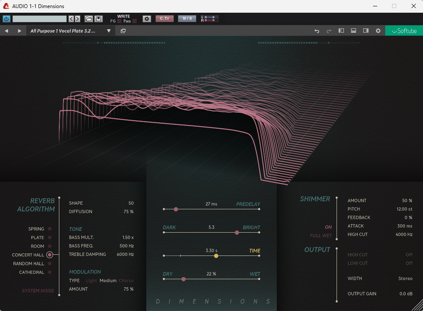Click the C.Tr button

(164, 19)
